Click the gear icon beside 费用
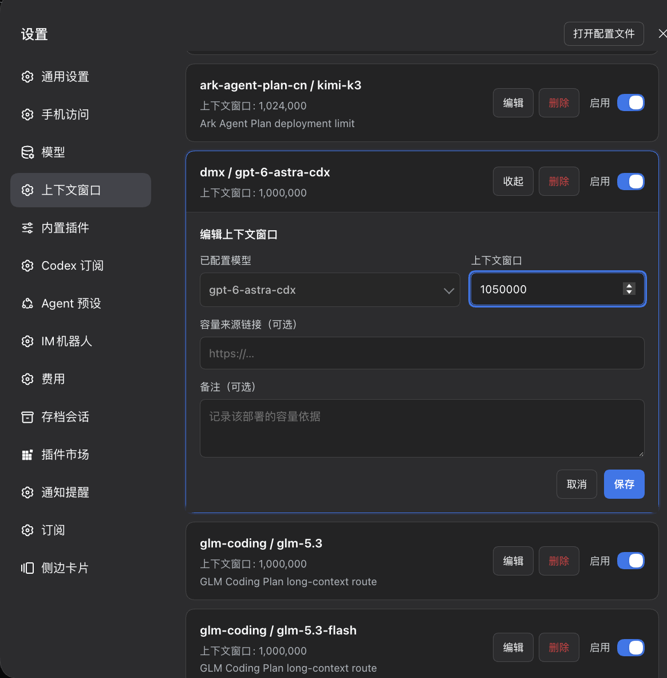Screen dimensions: 667x678 click(27, 379)
